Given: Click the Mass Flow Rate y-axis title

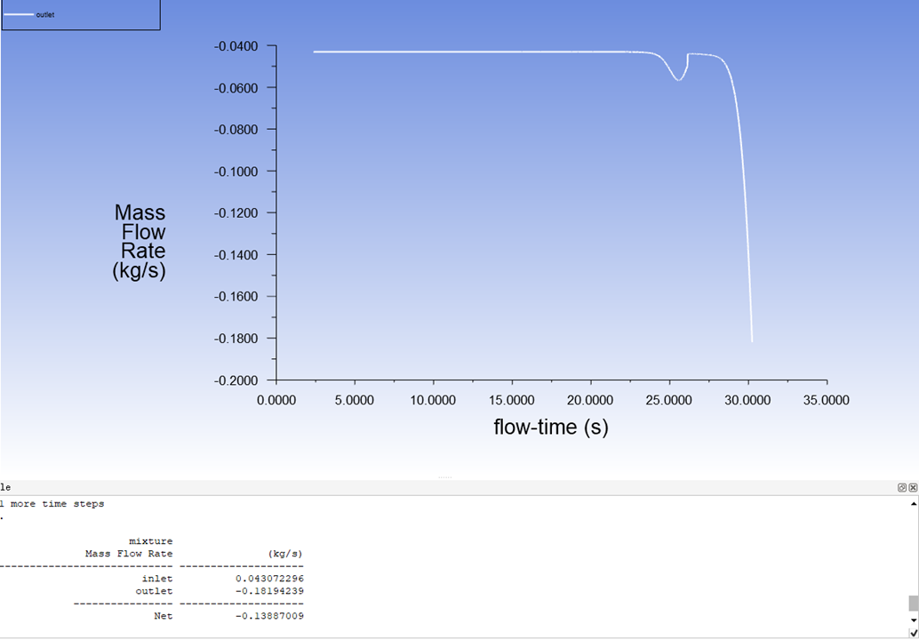Looking at the screenshot, I should click(x=140, y=242).
